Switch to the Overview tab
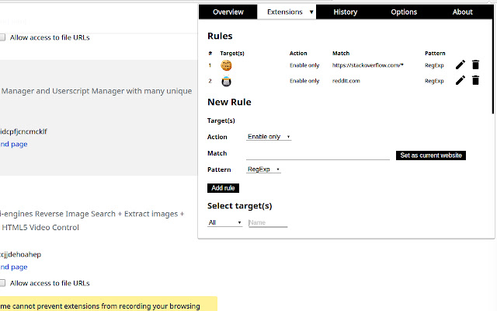The image size is (497, 311). (228, 12)
